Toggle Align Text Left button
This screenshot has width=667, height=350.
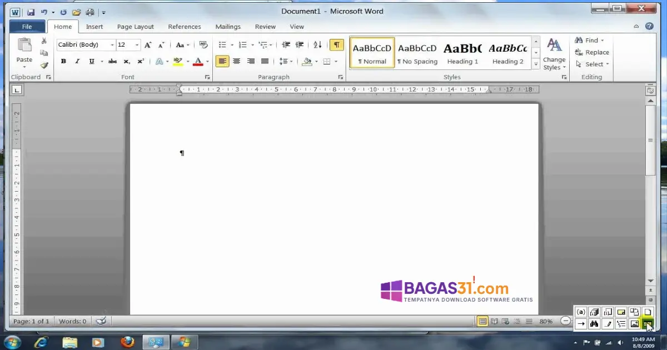[x=222, y=62]
